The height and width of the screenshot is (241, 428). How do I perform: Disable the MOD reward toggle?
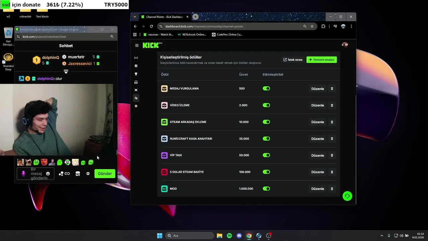[266, 188]
